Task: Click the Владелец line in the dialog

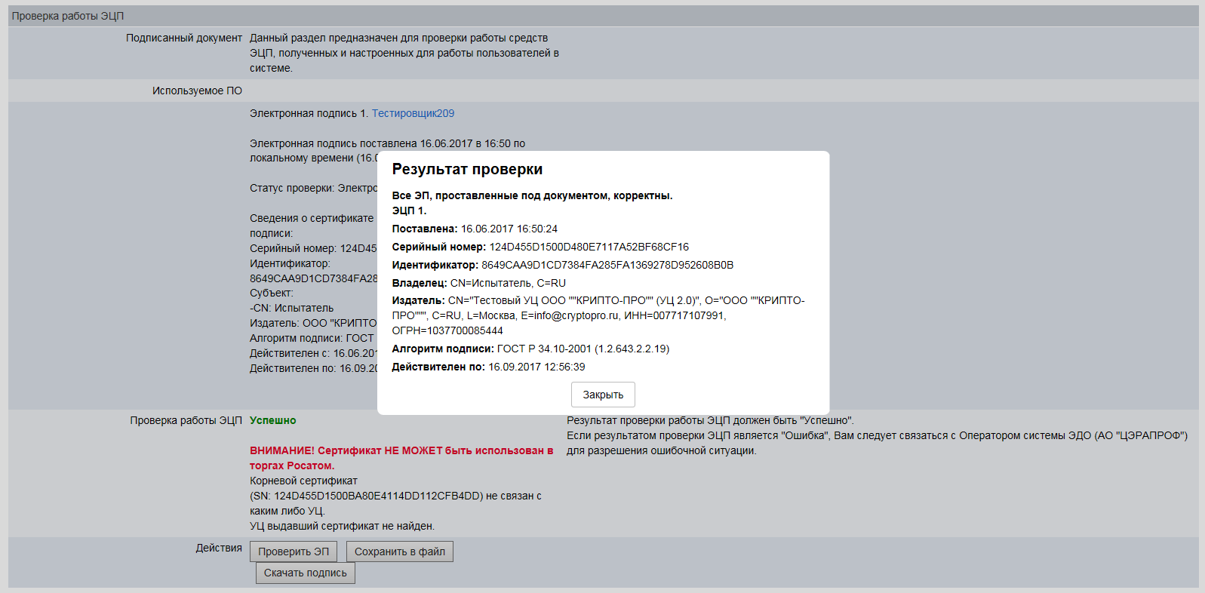Action: (x=478, y=283)
